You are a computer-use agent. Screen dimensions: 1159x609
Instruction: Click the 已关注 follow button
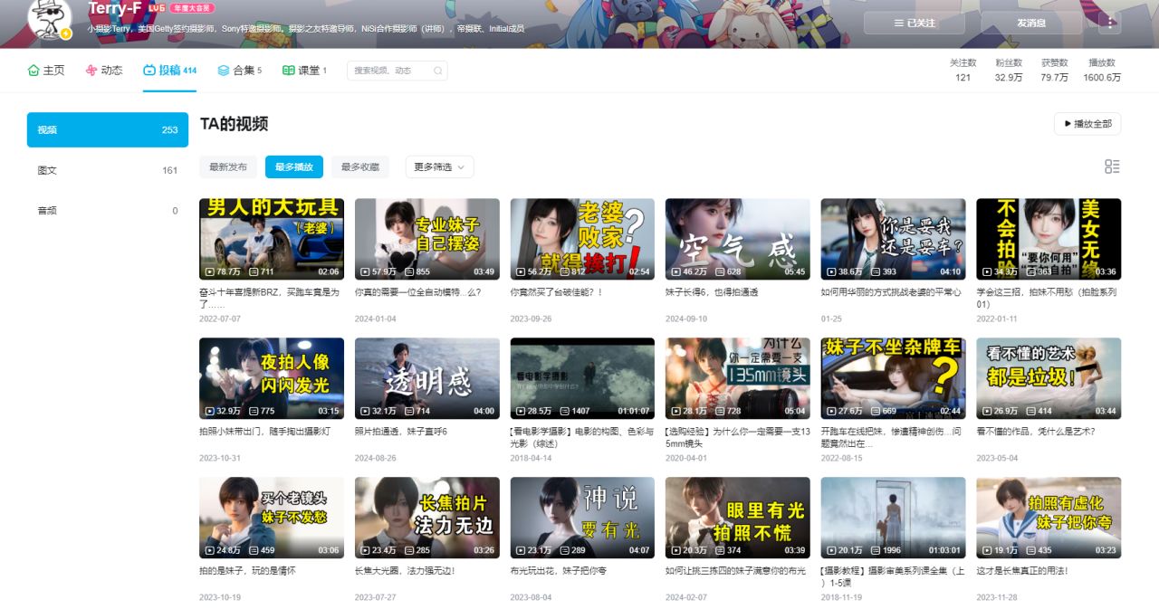tap(914, 23)
